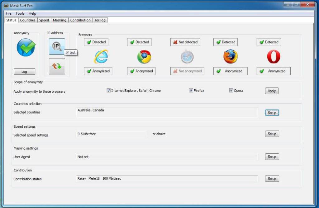Open the Help menu
Viewport: 319px width, 208px height.
point(32,13)
